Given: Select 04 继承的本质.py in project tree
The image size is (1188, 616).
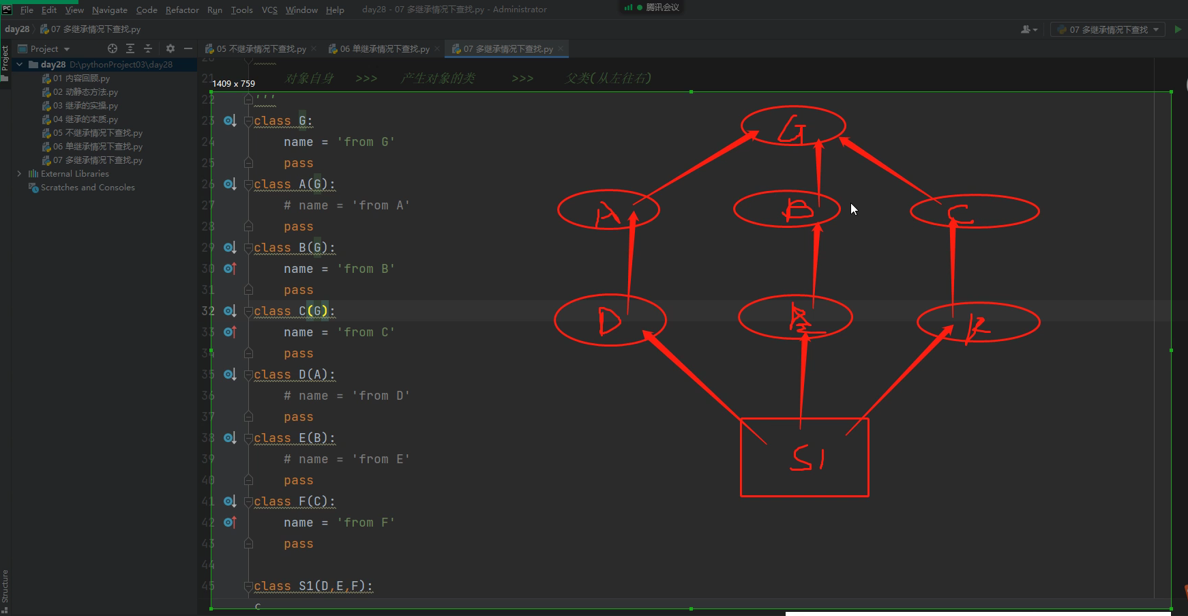Looking at the screenshot, I should tap(79, 119).
